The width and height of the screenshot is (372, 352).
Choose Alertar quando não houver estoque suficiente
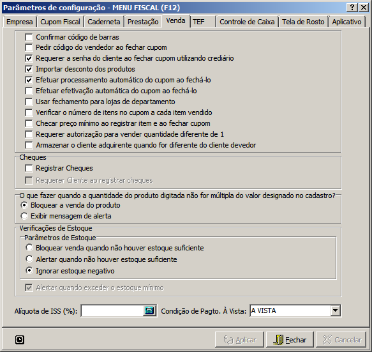click(29, 259)
